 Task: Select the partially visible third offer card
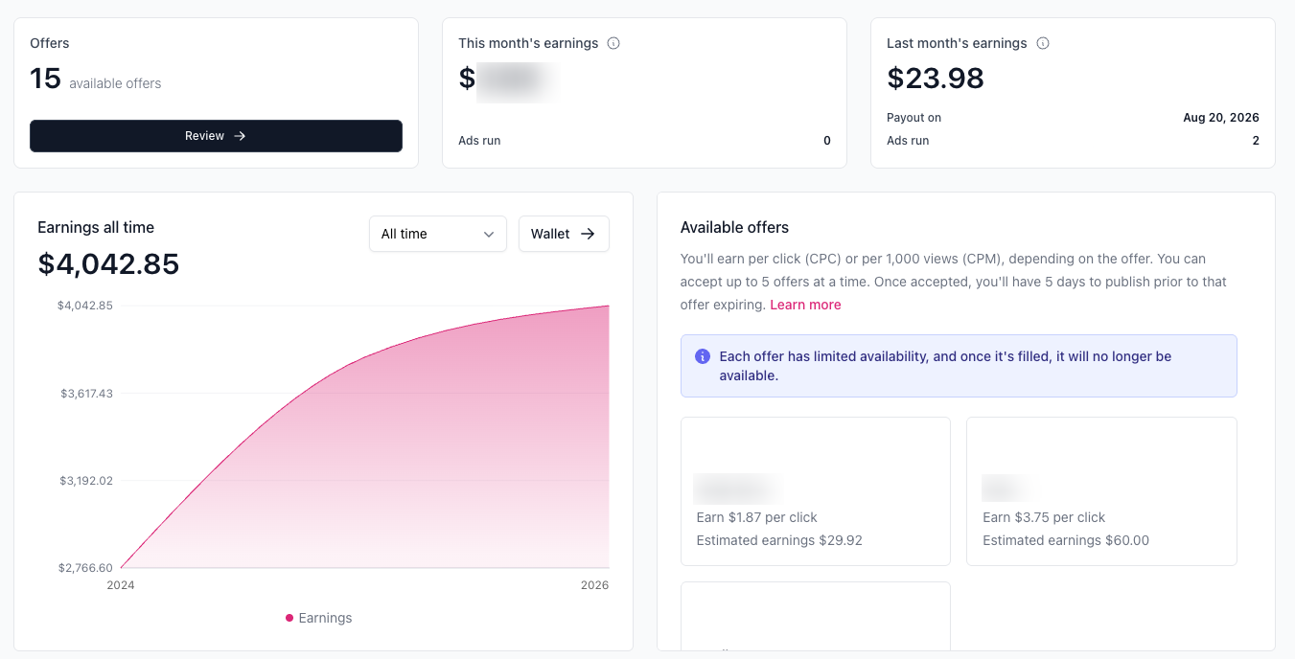click(816, 616)
